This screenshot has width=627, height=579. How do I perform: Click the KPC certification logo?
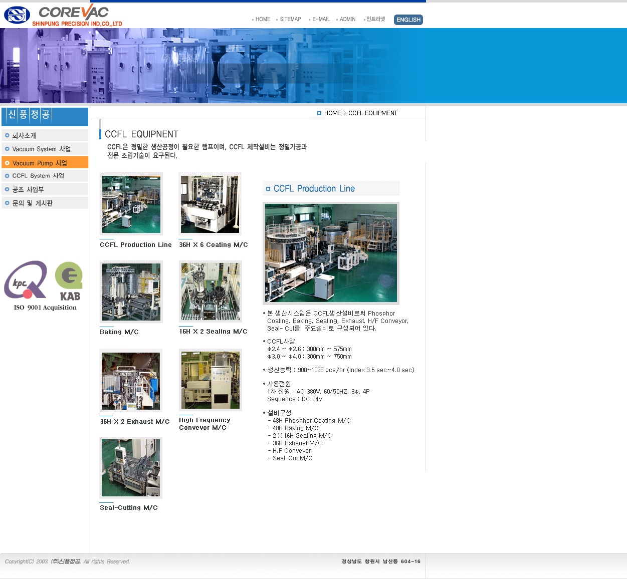25,279
